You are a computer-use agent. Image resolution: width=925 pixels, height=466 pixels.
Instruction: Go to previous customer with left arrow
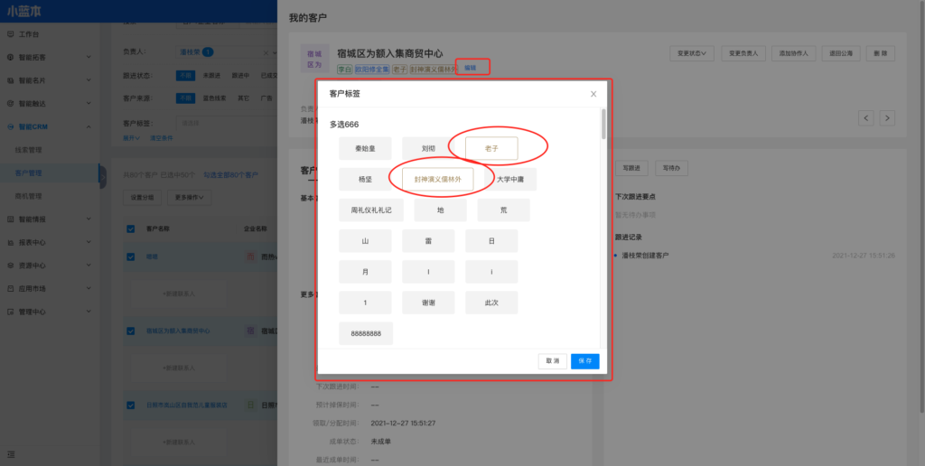point(865,118)
